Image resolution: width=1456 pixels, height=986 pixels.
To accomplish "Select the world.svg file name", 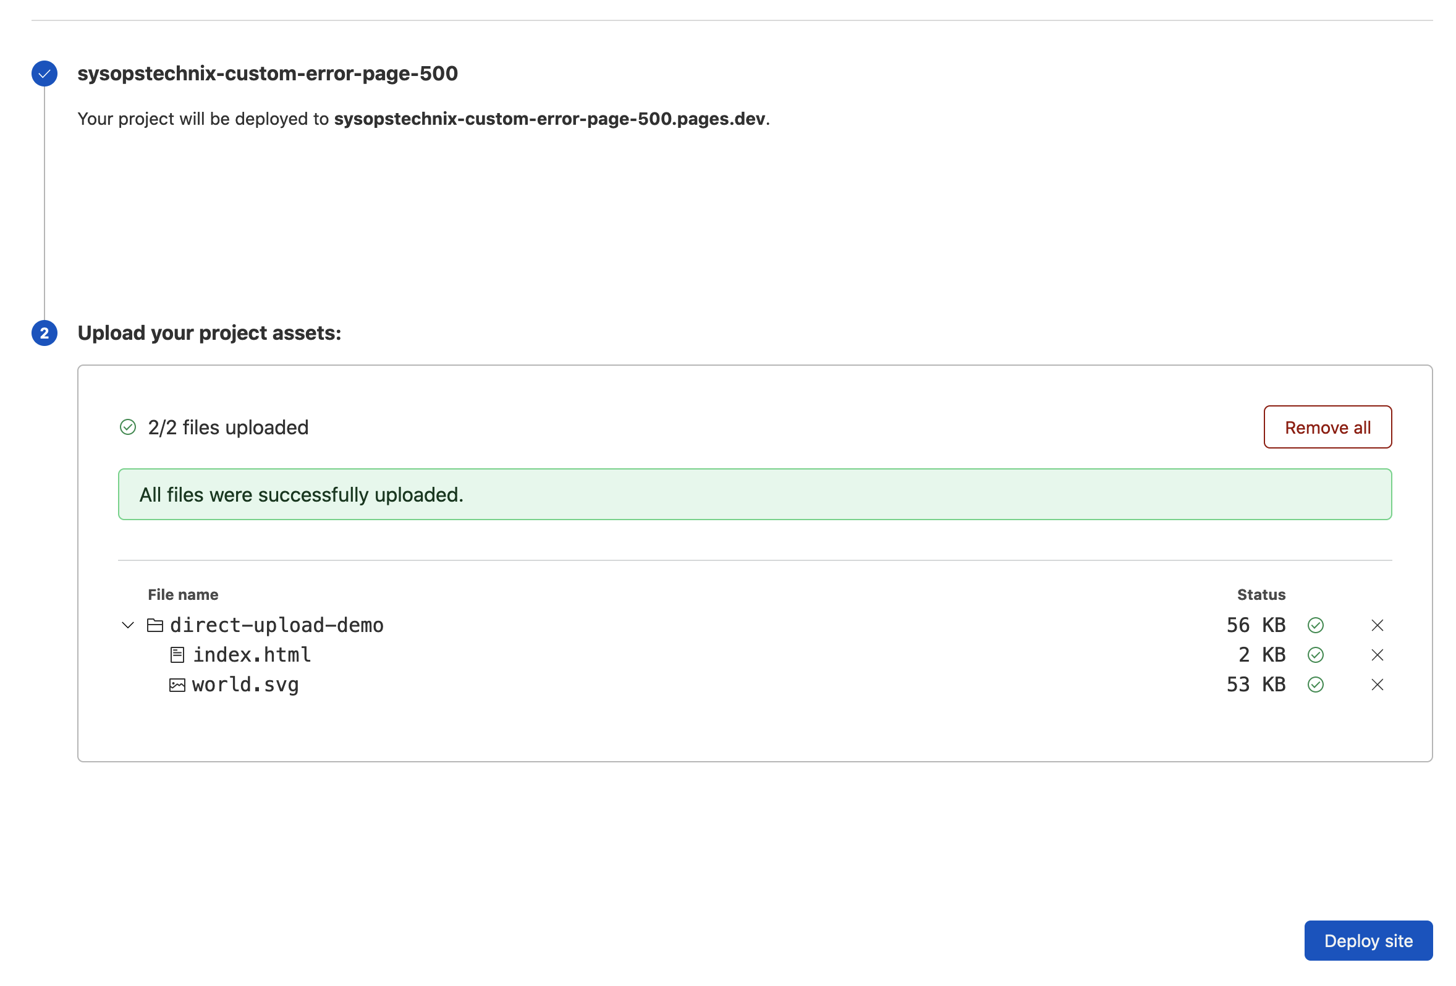I will (x=245, y=685).
